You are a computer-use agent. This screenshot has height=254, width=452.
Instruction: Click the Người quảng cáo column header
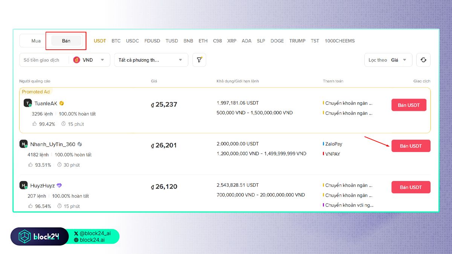click(35, 81)
